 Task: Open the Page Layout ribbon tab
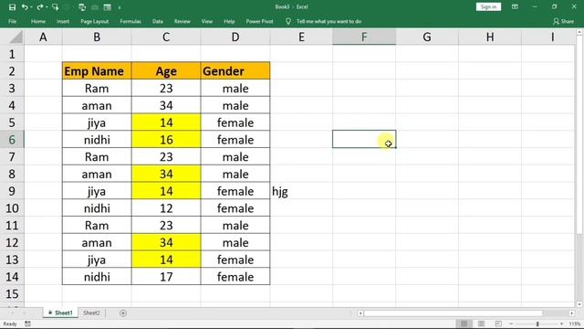(x=95, y=22)
